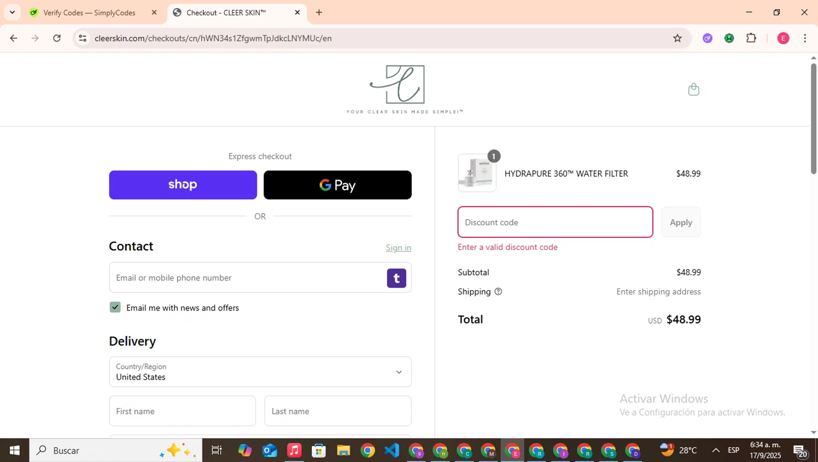
Task: Close the Verify Codes — SimplyCodes tab
Action: [154, 13]
